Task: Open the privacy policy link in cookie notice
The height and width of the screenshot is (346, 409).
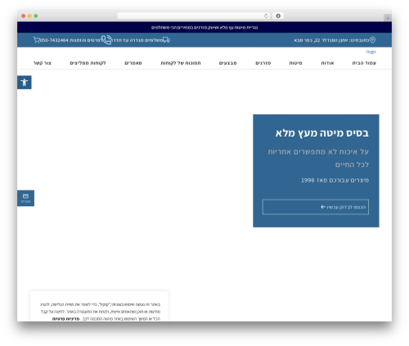Action: (x=65, y=319)
